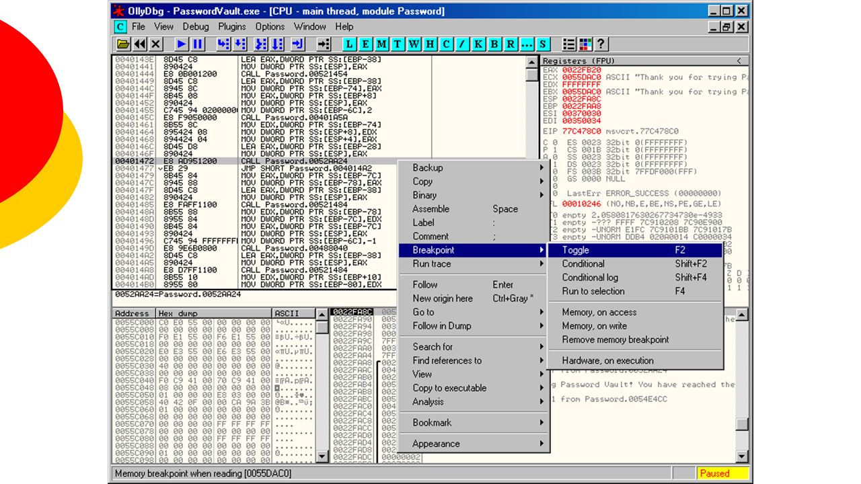Open the Options menu
Screen dimensions: 861x484
coord(270,27)
